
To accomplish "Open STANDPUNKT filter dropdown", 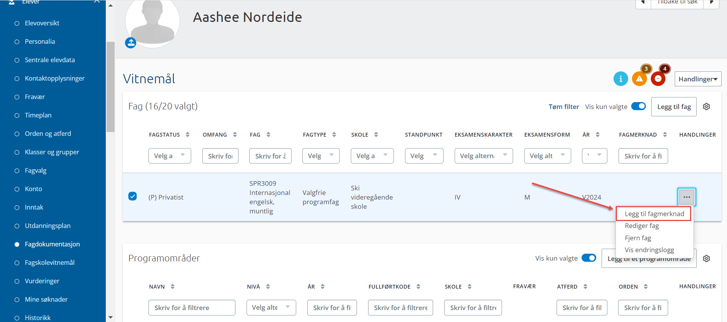I will pyautogui.click(x=424, y=156).
